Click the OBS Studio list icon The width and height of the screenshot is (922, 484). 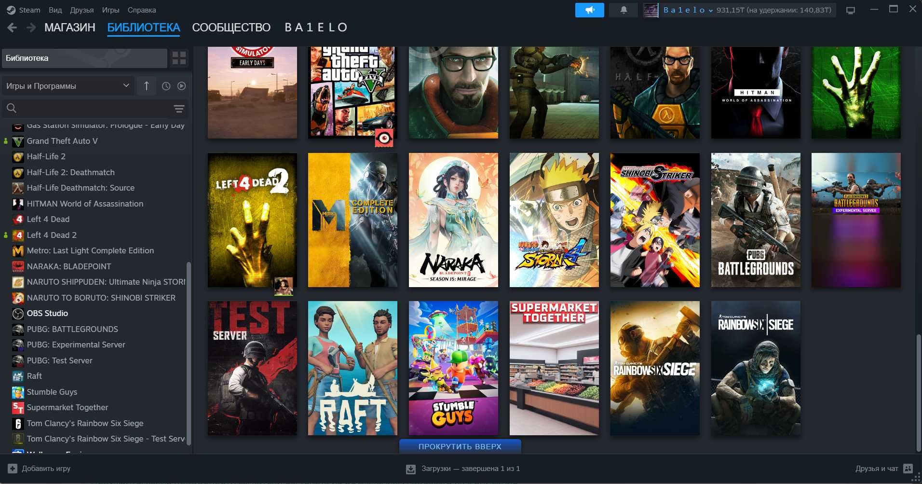coord(18,314)
